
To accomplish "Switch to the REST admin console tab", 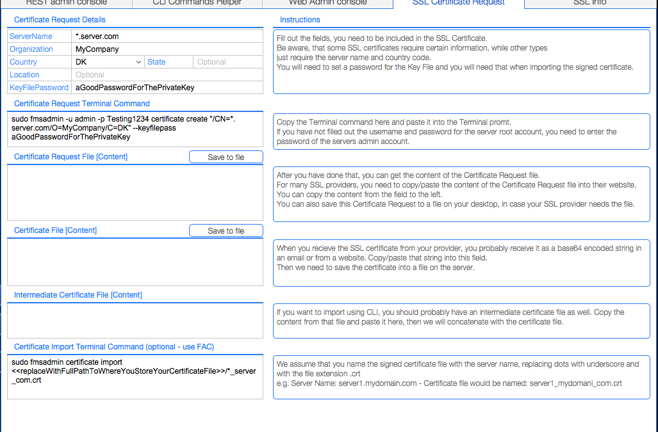I will tap(66, 3).
